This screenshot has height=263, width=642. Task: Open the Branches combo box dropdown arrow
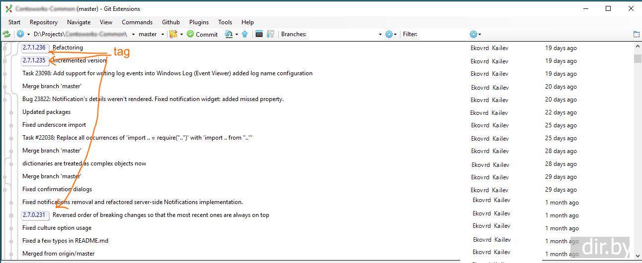pyautogui.click(x=380, y=35)
